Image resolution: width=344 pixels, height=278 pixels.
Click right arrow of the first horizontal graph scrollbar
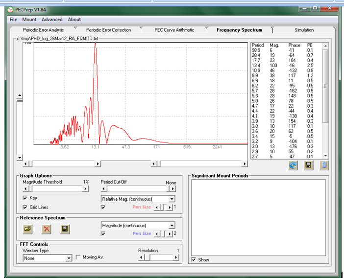pyautogui.click(x=98, y=163)
